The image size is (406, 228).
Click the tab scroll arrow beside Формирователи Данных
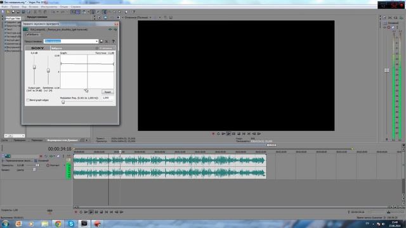[x=87, y=140]
